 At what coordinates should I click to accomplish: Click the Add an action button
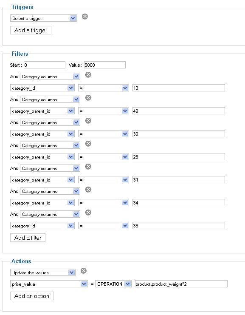pos(32,296)
